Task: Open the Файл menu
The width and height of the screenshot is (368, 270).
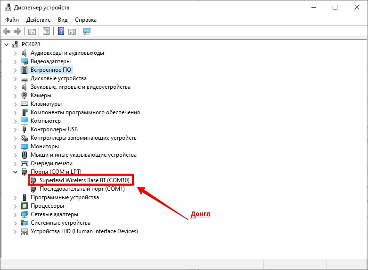Action: click(x=12, y=20)
